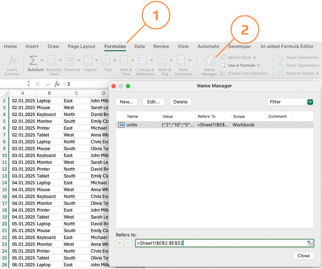
Task: Click the AutoSum sigma icon
Action: pyautogui.click(x=33, y=60)
